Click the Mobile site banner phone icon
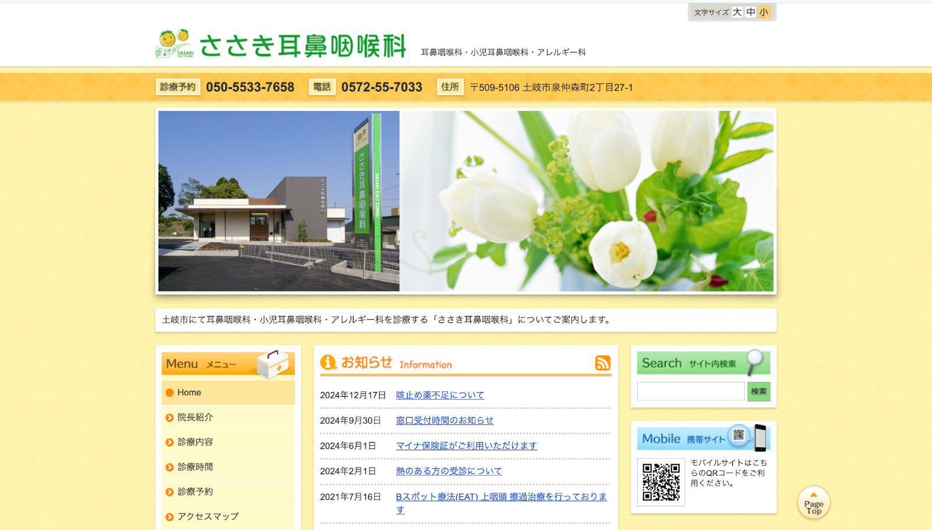The image size is (932, 530). pos(760,437)
